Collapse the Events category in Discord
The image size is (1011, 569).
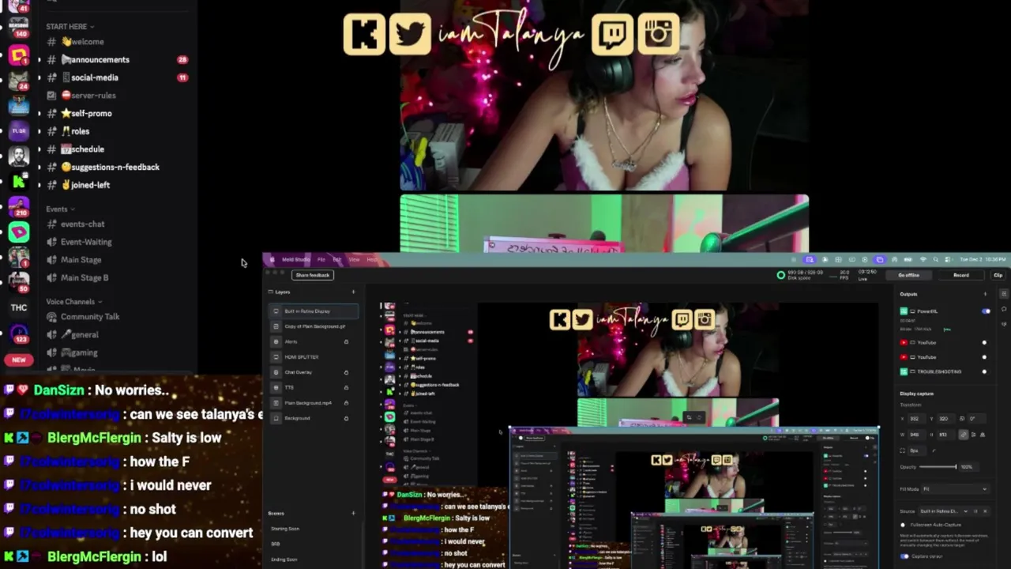[x=60, y=209]
